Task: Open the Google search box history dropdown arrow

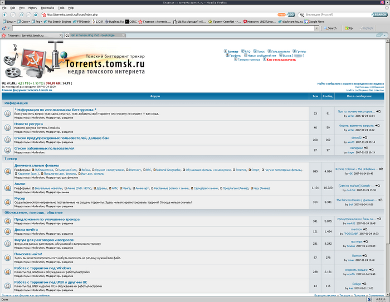Action: pyautogui.click(x=316, y=28)
